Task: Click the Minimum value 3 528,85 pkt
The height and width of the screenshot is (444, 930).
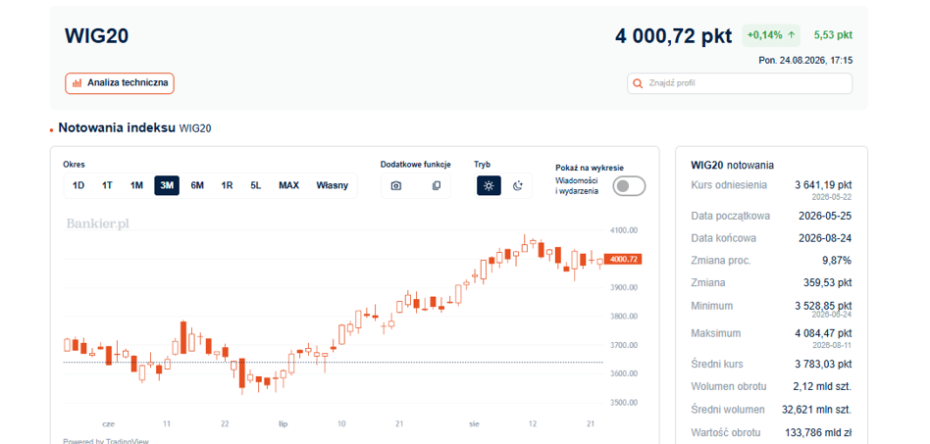Action: (823, 306)
